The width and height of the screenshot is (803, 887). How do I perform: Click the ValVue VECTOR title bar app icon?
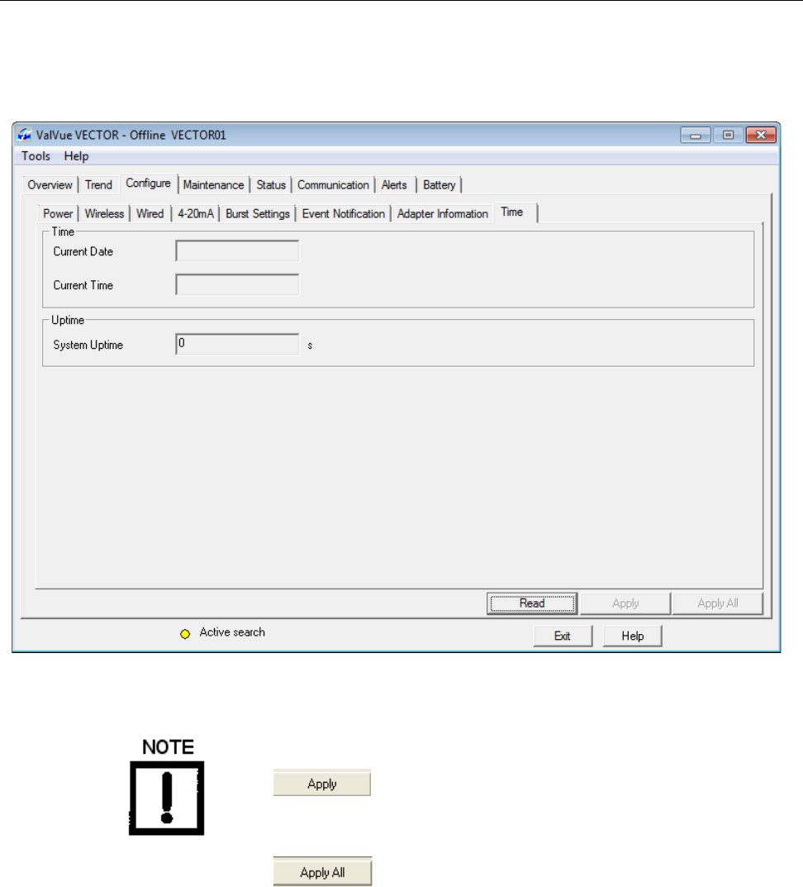point(25,136)
